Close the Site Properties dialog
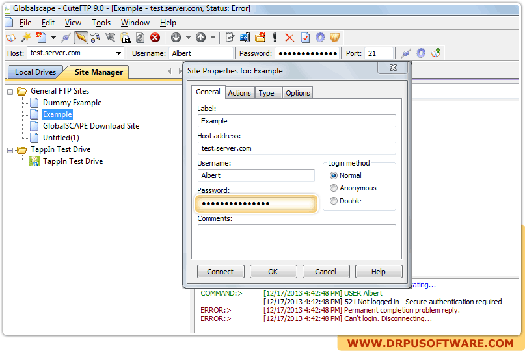Image resolution: width=525 pixels, height=351 pixels. [x=393, y=68]
